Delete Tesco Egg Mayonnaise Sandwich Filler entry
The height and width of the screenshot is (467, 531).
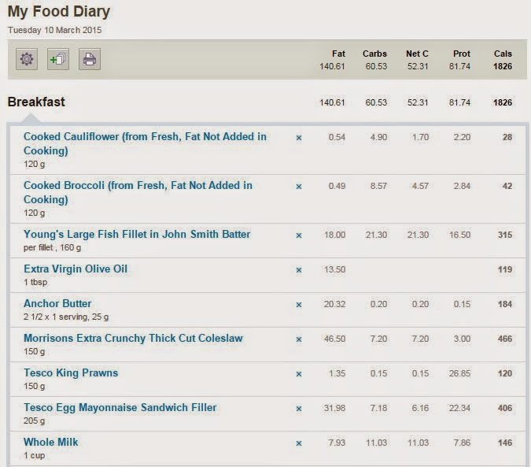(299, 409)
